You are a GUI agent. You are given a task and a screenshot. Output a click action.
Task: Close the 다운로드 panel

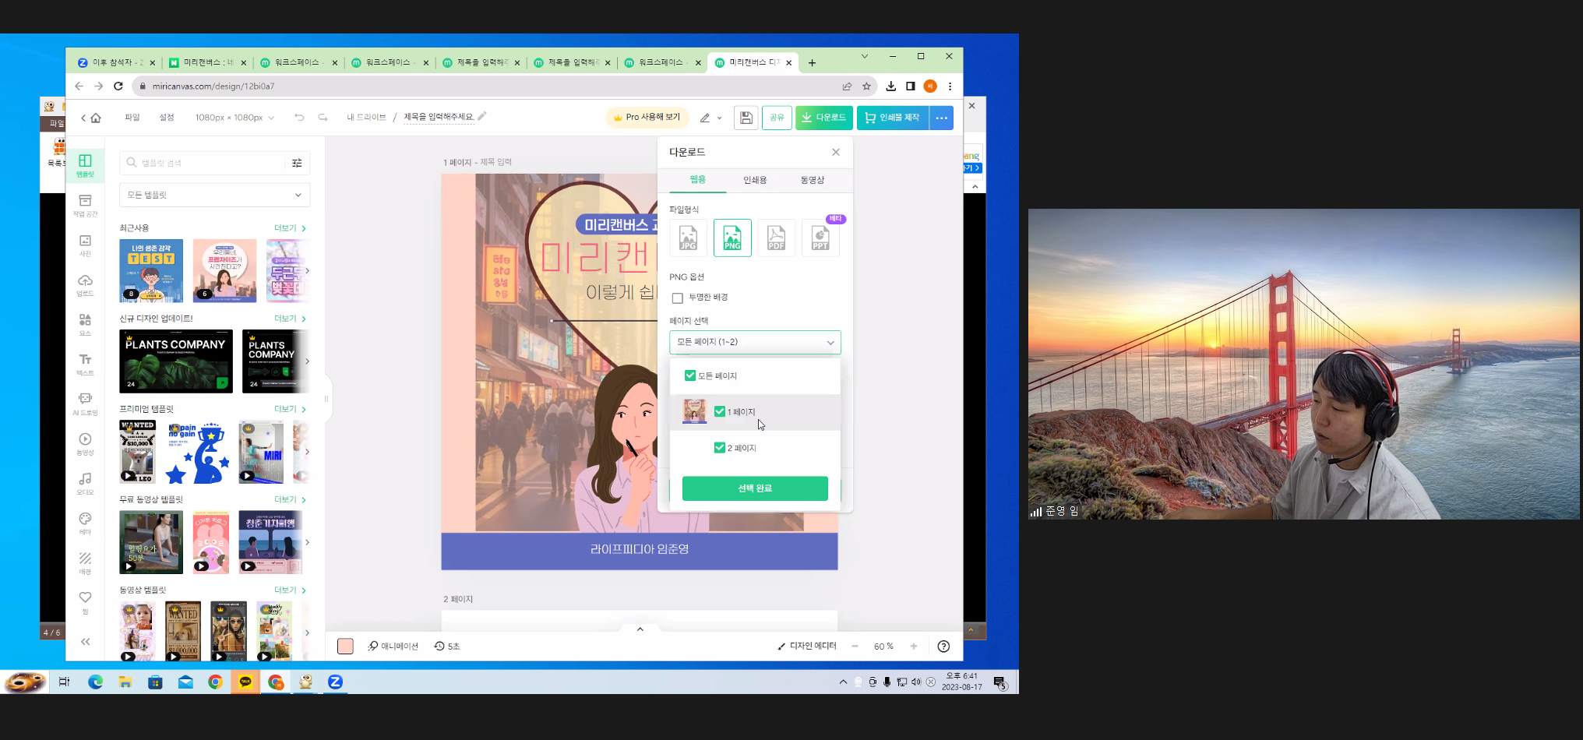[836, 152]
